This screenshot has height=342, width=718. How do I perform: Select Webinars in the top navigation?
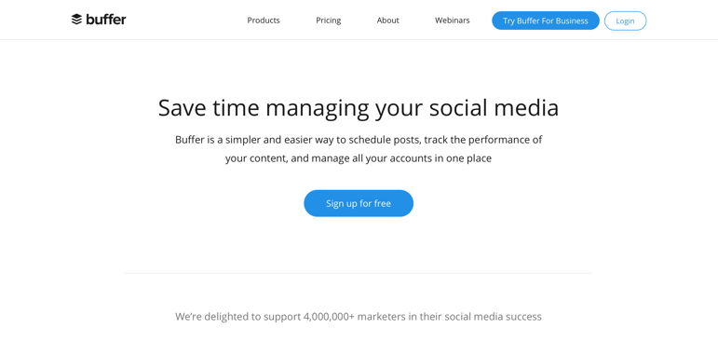(x=452, y=21)
